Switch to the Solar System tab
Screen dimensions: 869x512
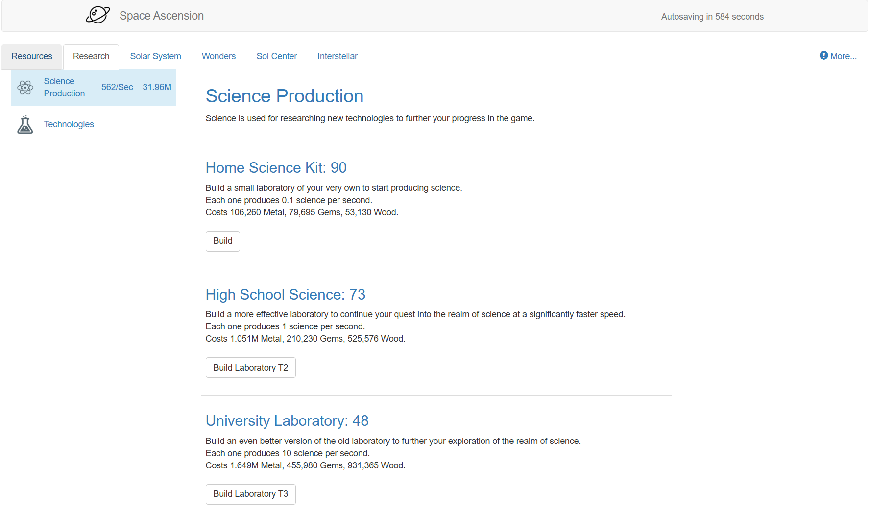pos(155,56)
